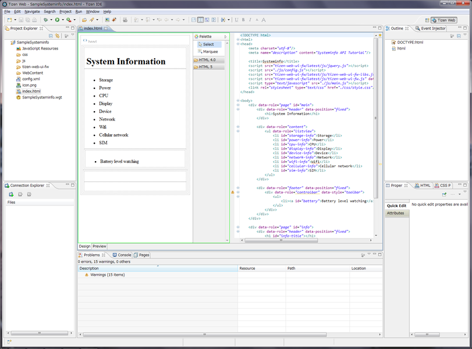Click the large A font icon
472x349 pixels.
click(x=264, y=20)
